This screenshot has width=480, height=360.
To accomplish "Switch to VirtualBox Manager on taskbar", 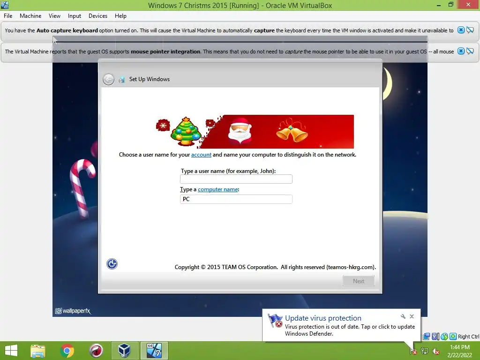I will 125,351.
